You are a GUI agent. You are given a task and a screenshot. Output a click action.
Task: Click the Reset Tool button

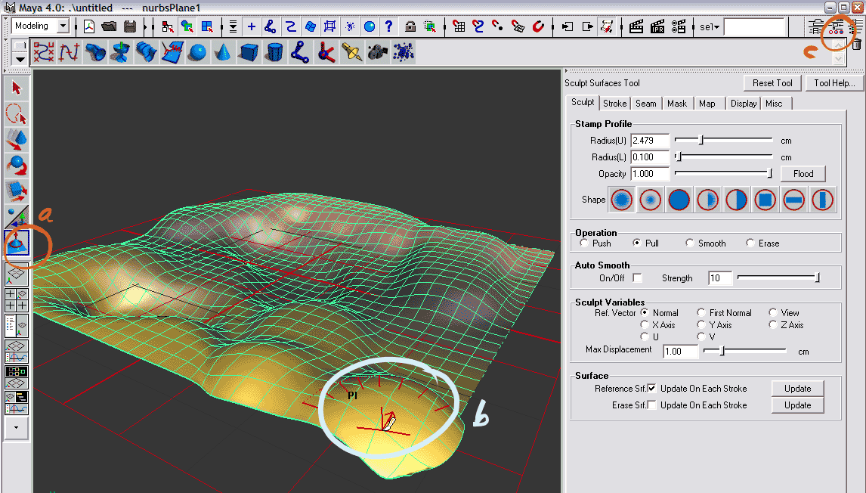pos(772,83)
